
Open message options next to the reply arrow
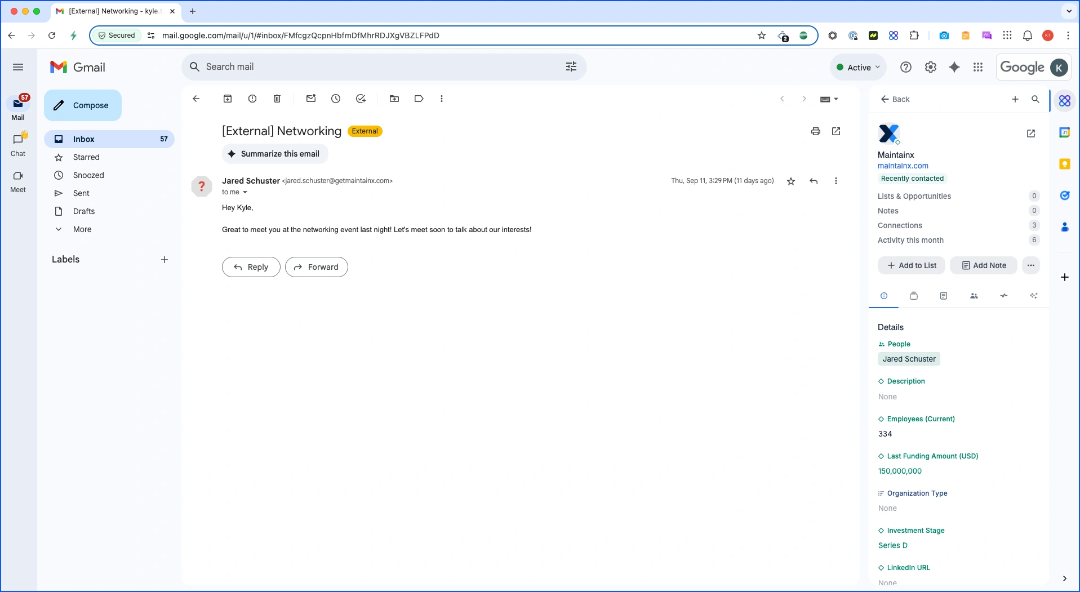(x=836, y=181)
